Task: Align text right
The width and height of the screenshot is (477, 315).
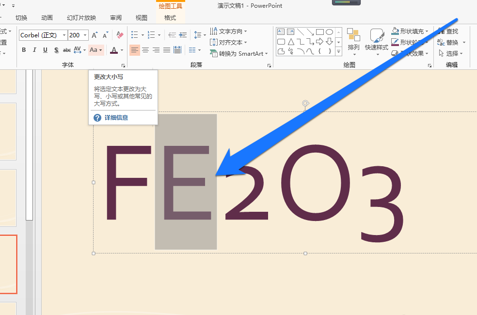Action: click(156, 50)
